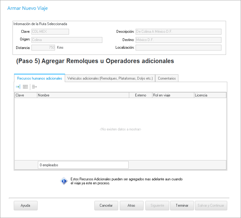Click the Localización text field
This screenshot has width=241, height=218.
(x=178, y=47)
